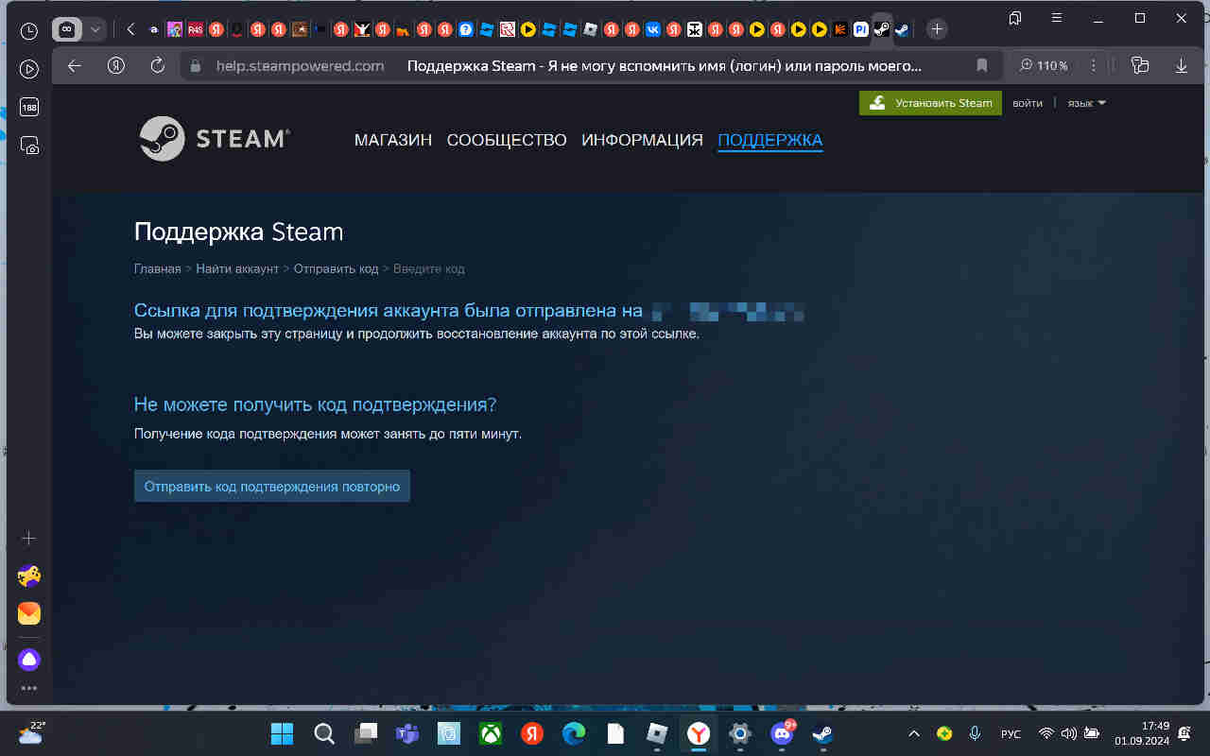Open the weather widget showing 22°
Viewport: 1210px width, 756px height.
pos(31,733)
